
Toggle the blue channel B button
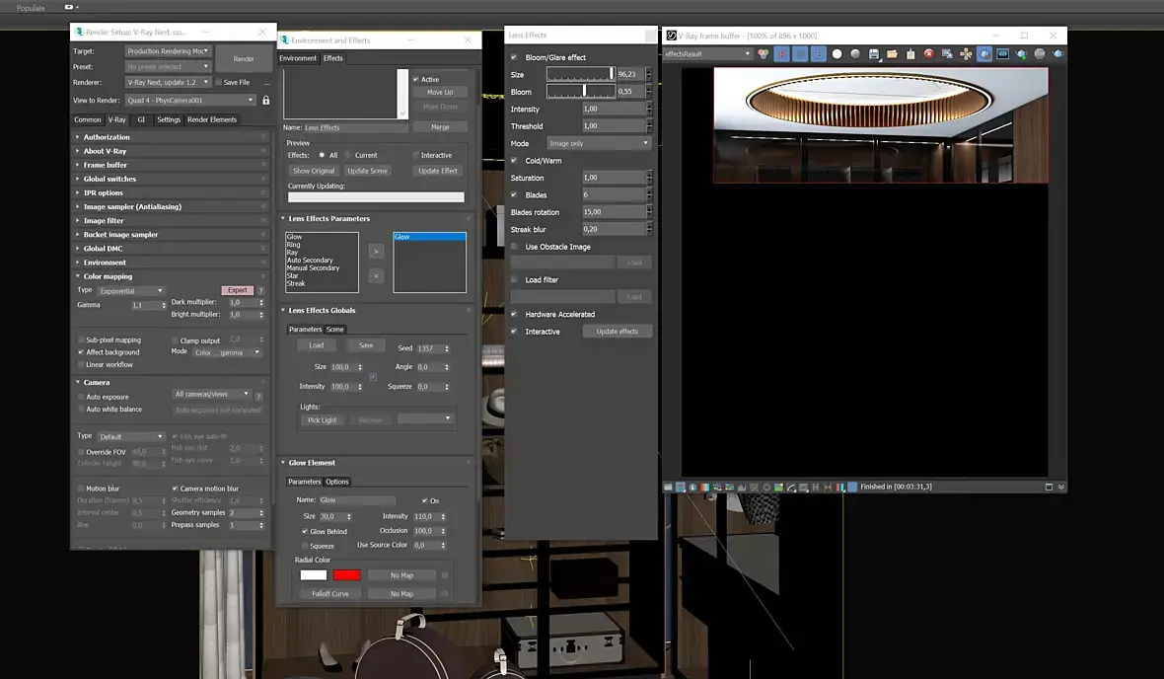(x=819, y=54)
